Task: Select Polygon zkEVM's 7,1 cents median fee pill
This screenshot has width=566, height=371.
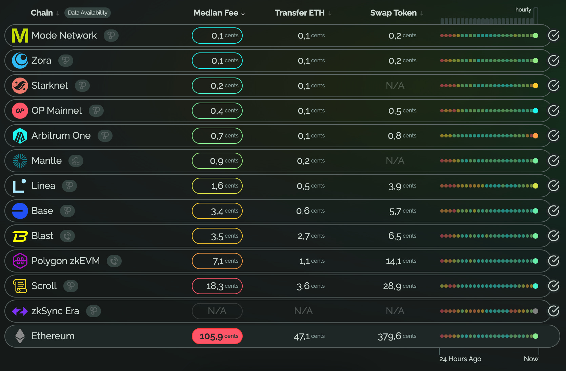Action: [217, 261]
